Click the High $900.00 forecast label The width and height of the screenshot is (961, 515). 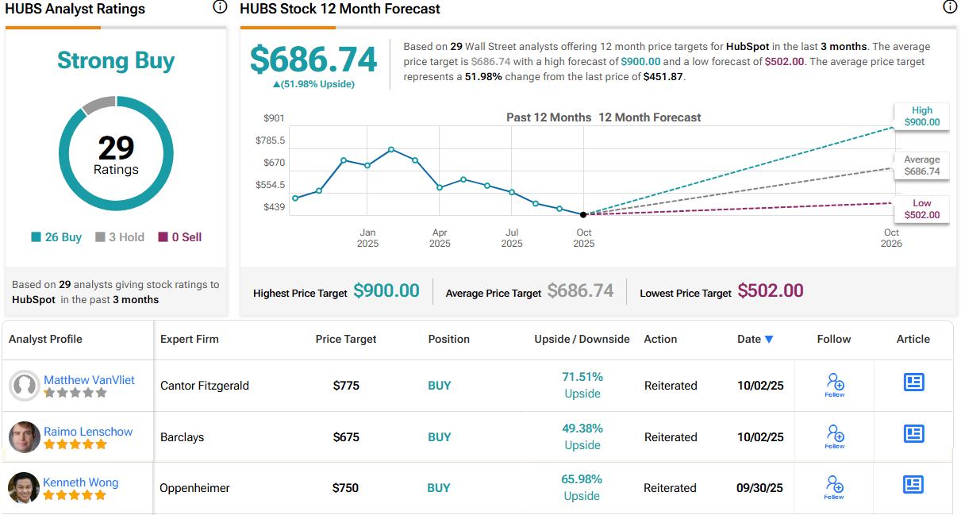(x=921, y=117)
